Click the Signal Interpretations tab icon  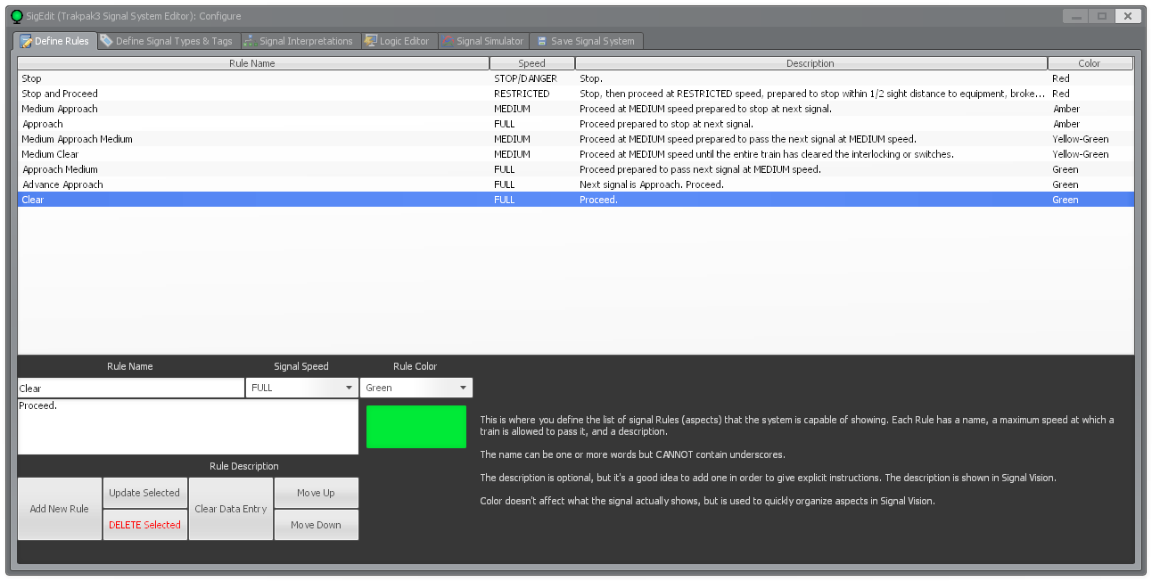(250, 41)
